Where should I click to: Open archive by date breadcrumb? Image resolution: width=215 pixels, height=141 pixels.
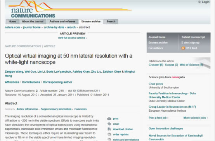tap(54, 27)
